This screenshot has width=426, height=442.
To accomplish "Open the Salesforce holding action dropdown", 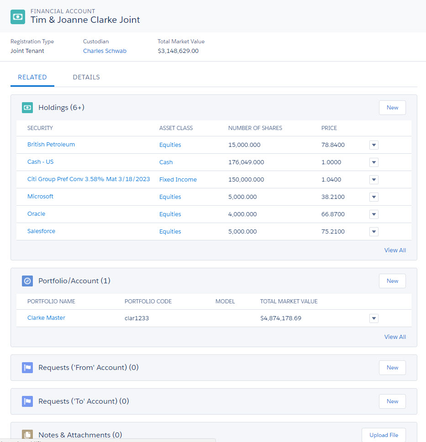I will pyautogui.click(x=373, y=232).
